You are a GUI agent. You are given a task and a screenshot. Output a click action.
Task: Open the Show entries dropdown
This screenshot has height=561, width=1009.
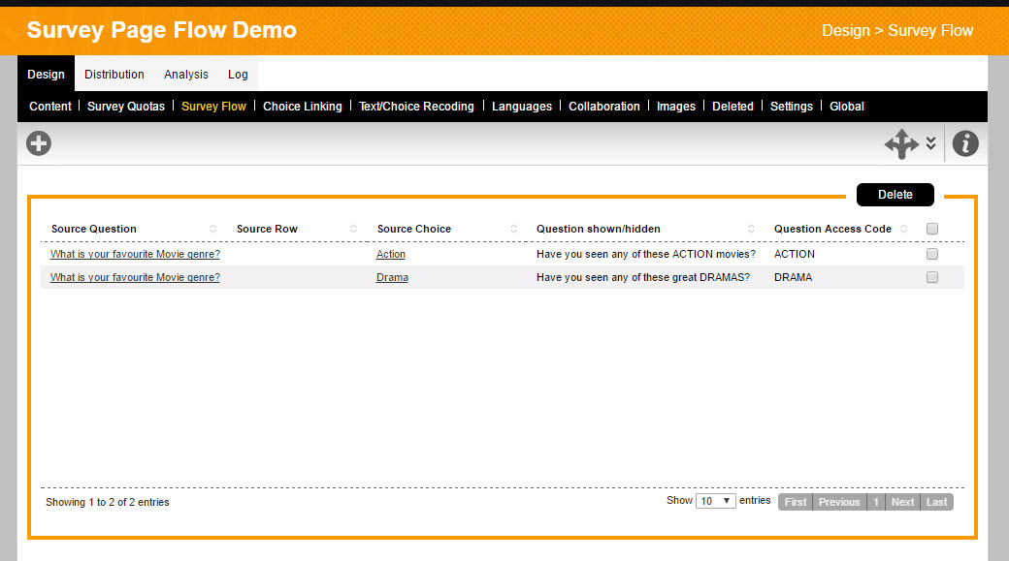pos(716,502)
